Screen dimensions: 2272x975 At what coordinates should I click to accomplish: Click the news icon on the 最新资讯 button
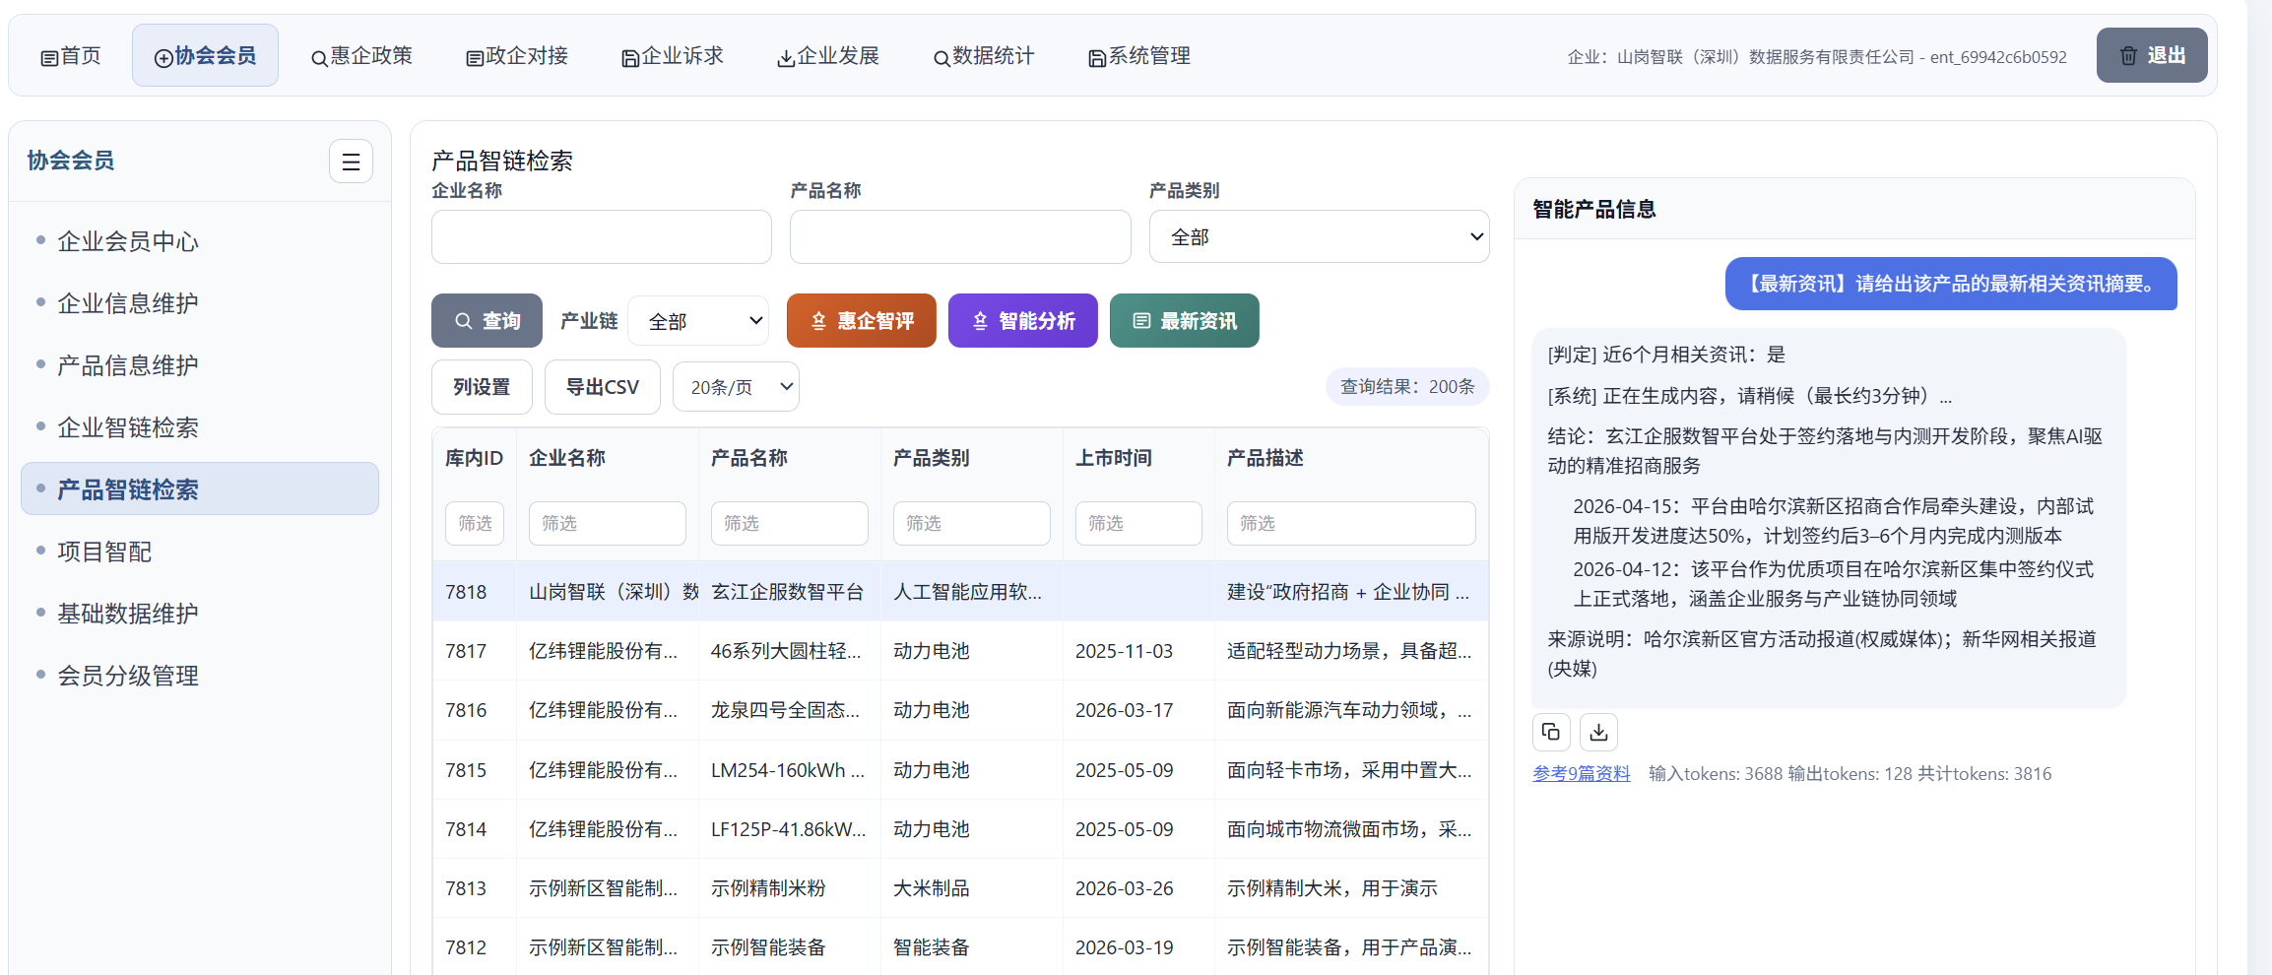point(1141,321)
